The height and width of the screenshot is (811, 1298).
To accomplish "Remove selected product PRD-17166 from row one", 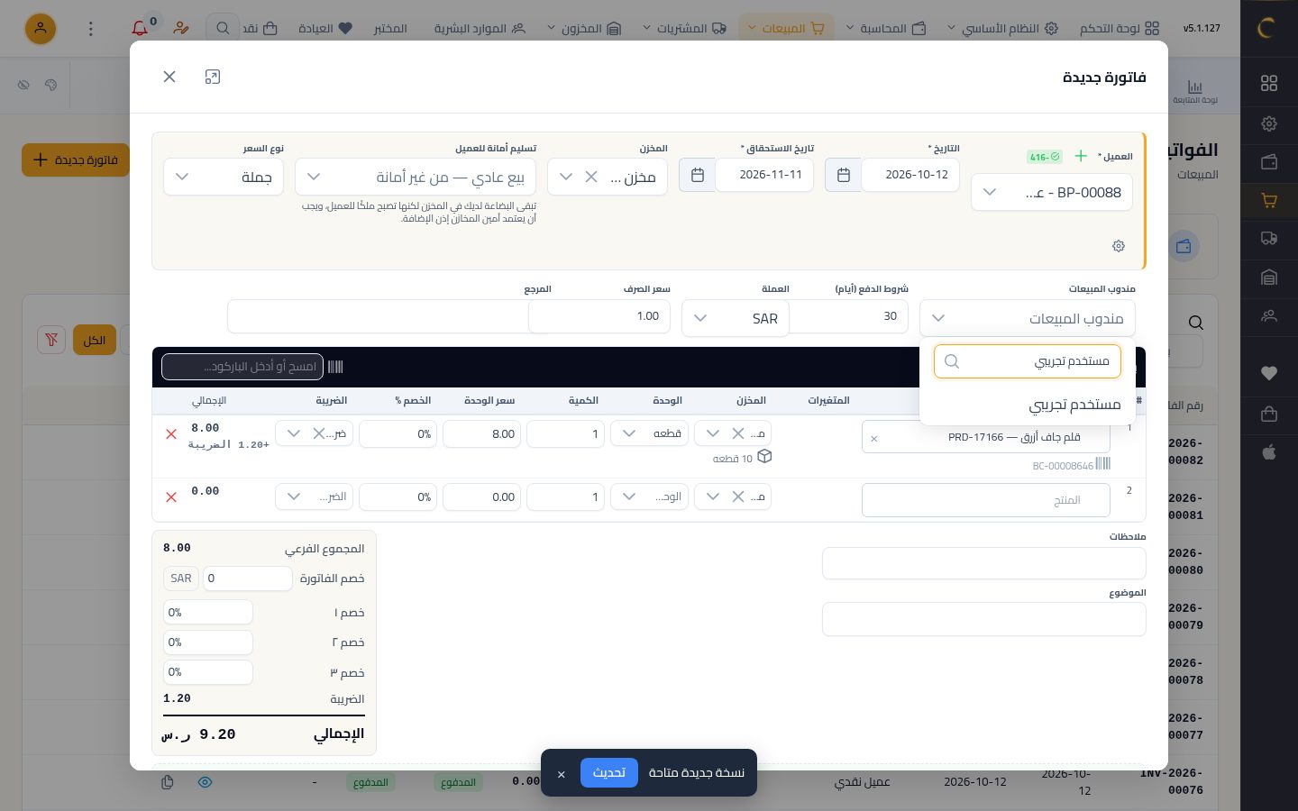I will point(873,439).
